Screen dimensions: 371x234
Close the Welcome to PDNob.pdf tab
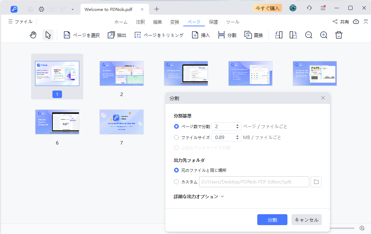(142, 9)
